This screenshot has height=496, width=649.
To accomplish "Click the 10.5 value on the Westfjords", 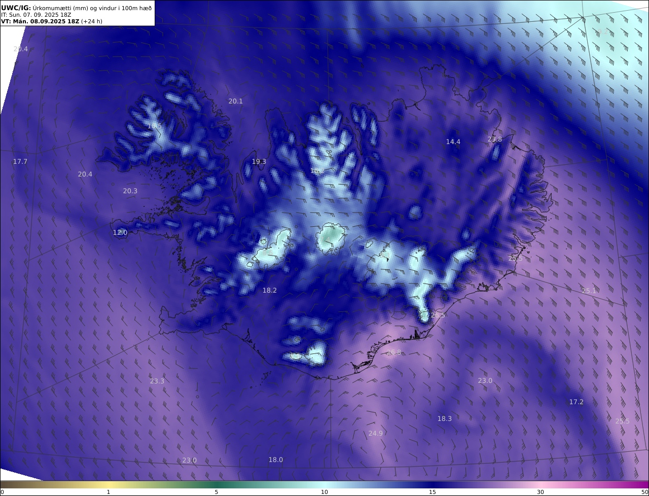I will 154,126.
